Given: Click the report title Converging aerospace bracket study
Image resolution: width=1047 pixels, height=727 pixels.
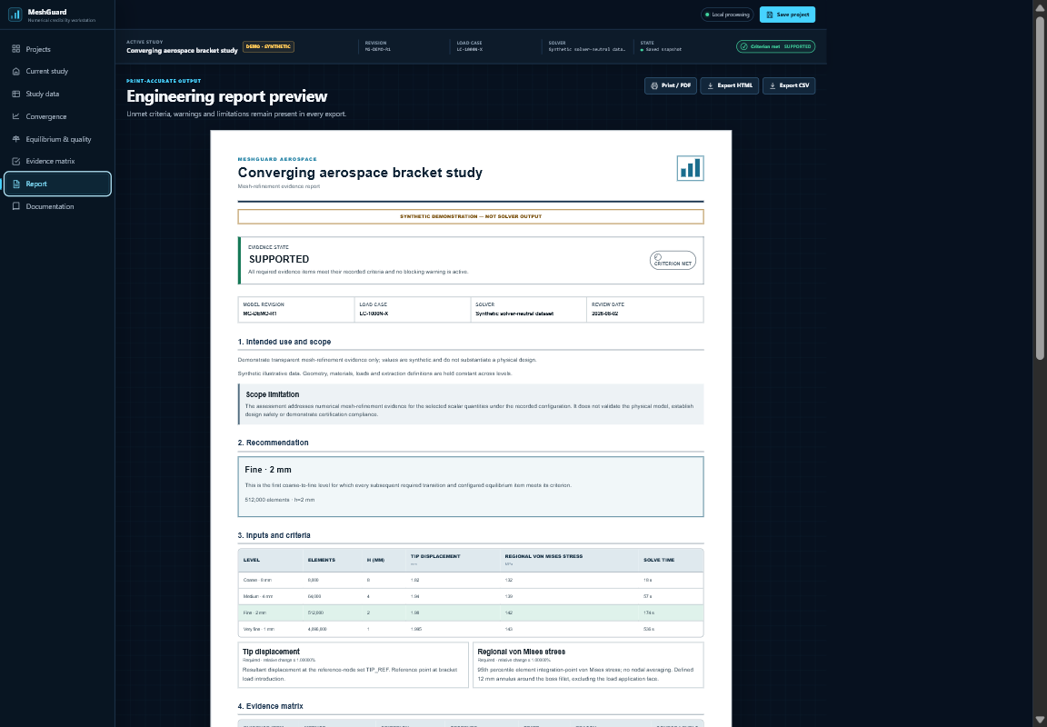Looking at the screenshot, I should [360, 173].
